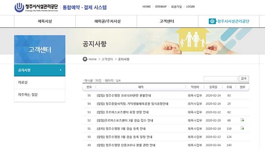This screenshot has width=265, height=149.
Task: Click the LOGIN link
Action: 190,7
